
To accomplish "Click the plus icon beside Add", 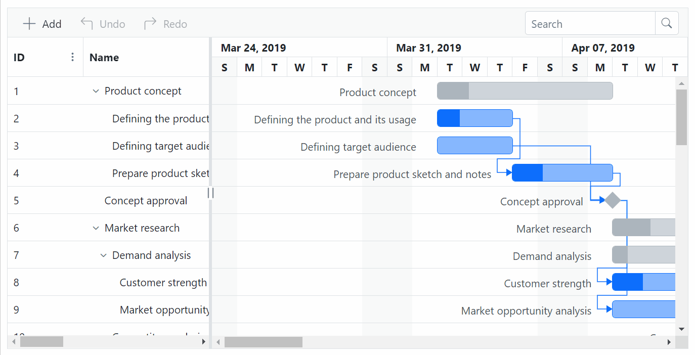I will pos(29,24).
